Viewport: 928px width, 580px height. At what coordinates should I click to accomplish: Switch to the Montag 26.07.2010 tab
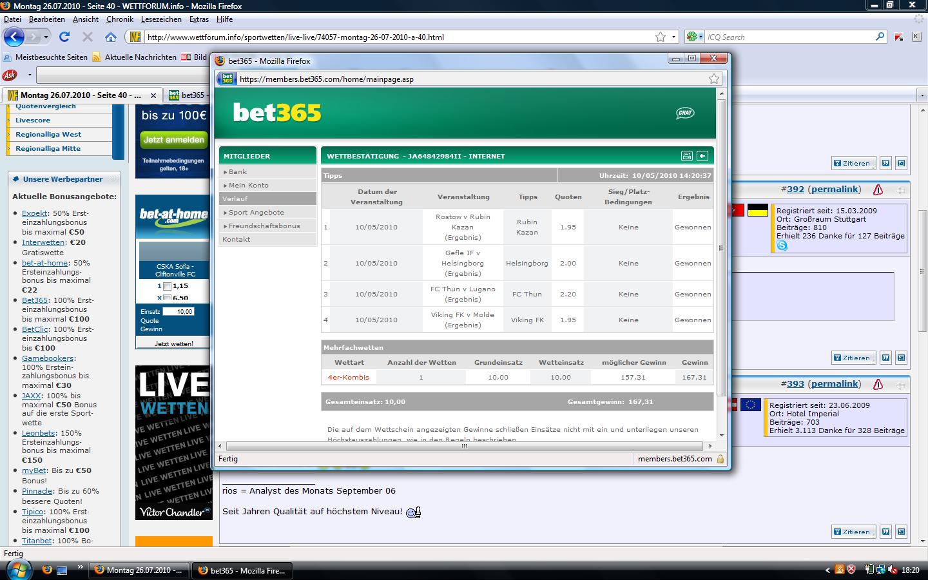(81, 95)
